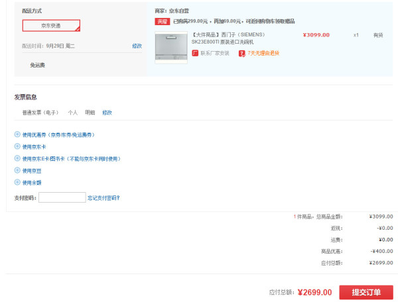Expand 使用优惠券 plus icon
Viewport: 398px width, 302px height.
17,134
